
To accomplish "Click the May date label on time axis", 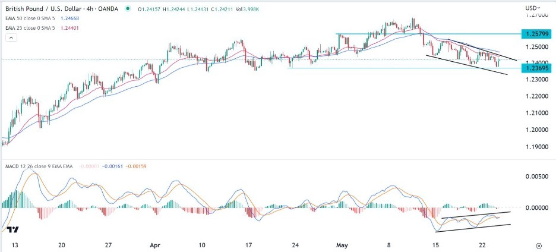I will click(342, 244).
